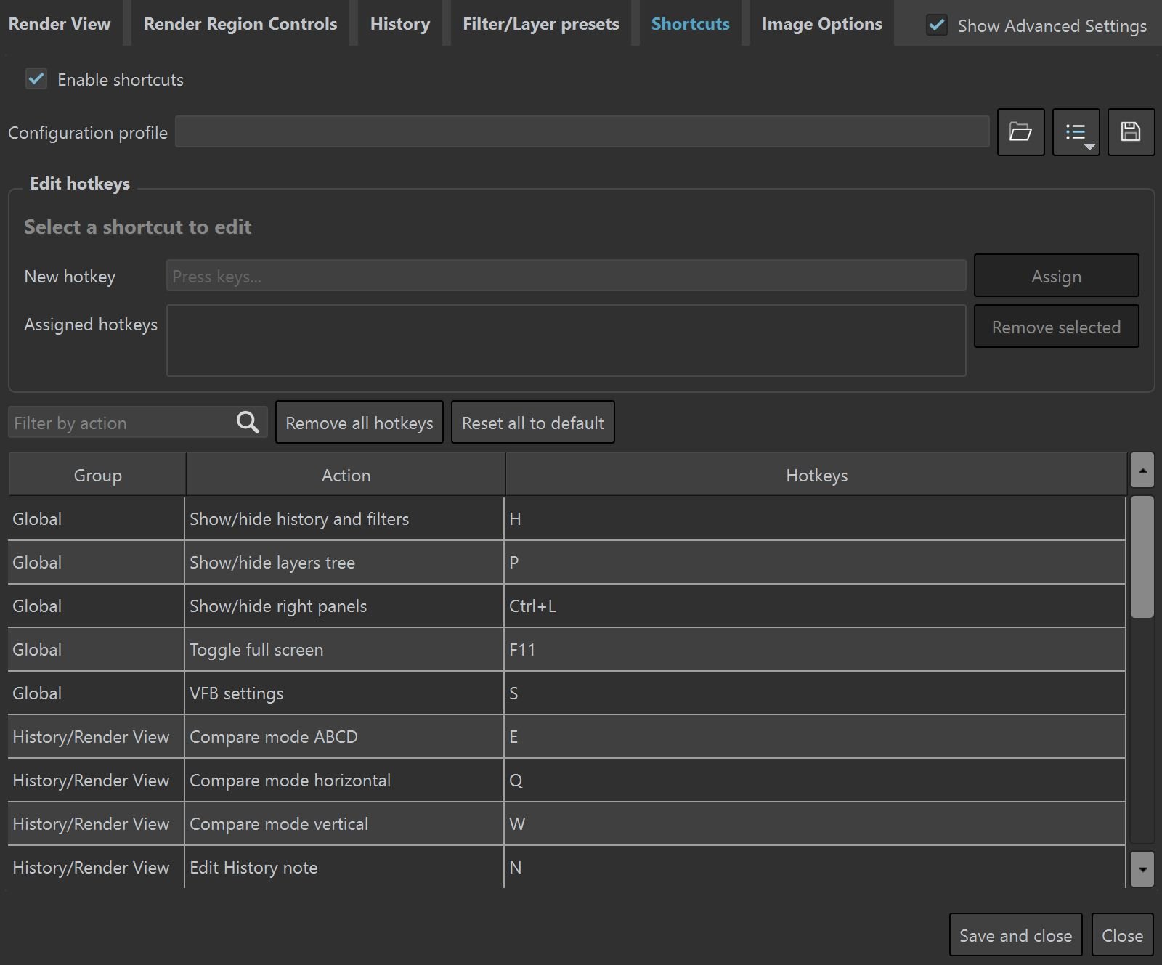1162x965 pixels.
Task: Click the search magnifier icon
Action: tap(248, 422)
